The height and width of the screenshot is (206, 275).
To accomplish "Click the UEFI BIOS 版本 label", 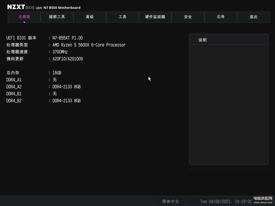I will pos(21,38).
